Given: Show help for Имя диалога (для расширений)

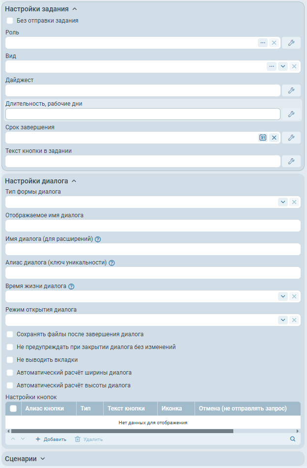Looking at the screenshot, I should (x=98, y=239).
